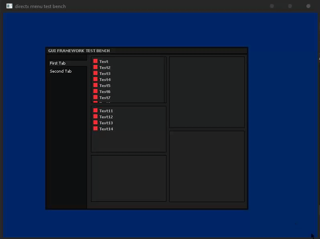Click the Test7 label text

[x=105, y=97]
